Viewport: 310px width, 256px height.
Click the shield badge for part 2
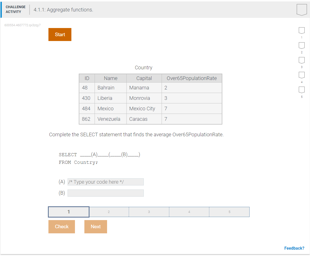tap(302, 45)
